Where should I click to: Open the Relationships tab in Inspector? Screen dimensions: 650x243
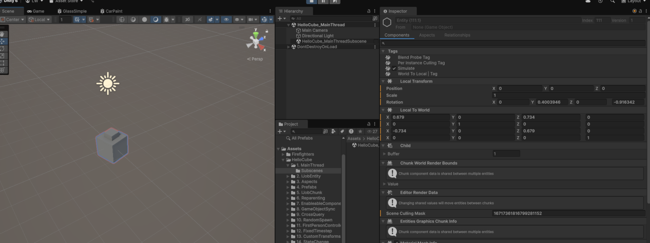457,35
